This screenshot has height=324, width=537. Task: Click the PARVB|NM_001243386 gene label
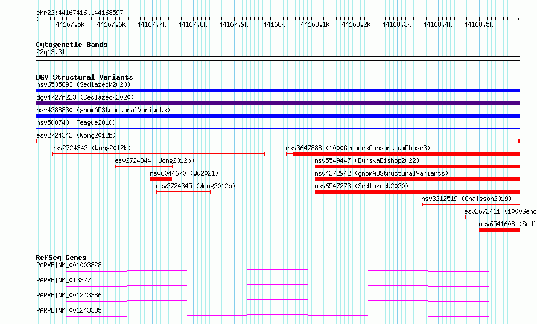69,295
